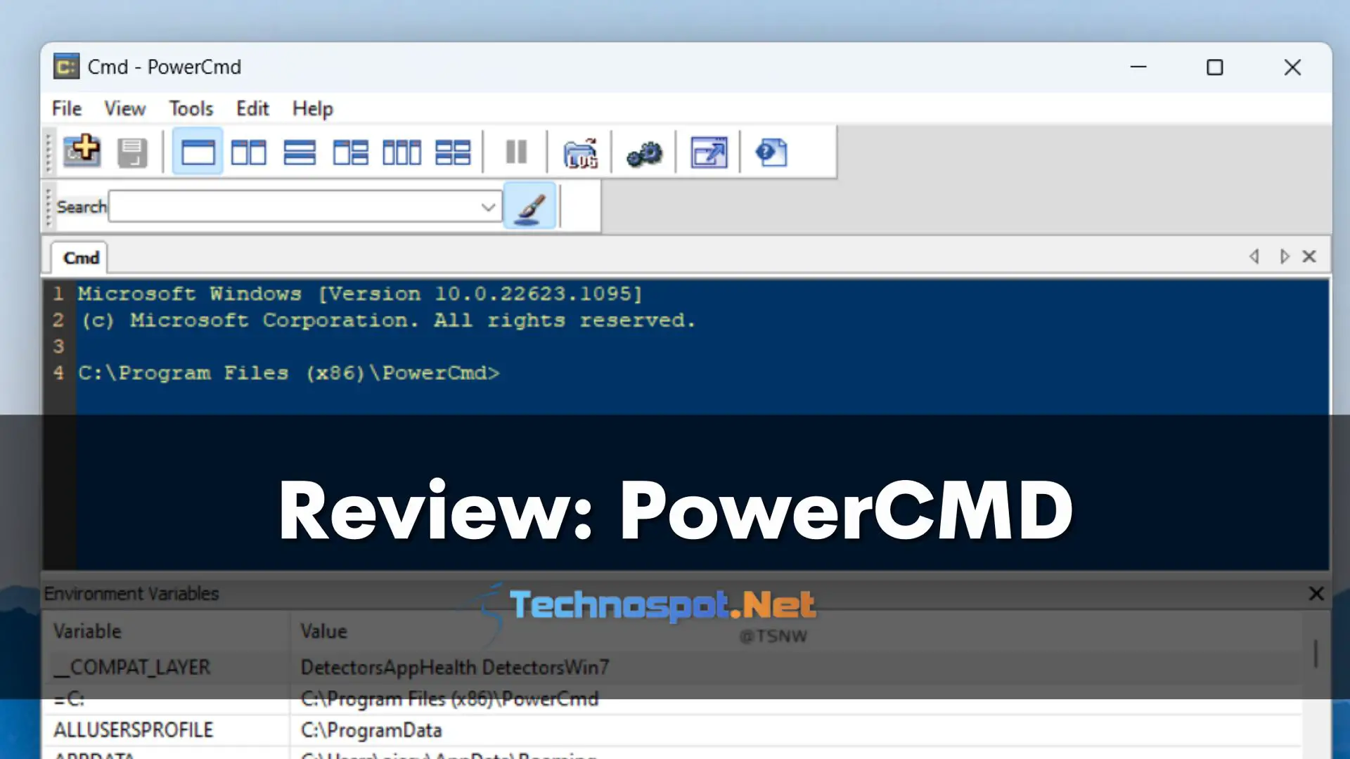The height and width of the screenshot is (759, 1350).
Task: Click the DetectorsAppHealth DetectorsWin7 value
Action: 455,667
